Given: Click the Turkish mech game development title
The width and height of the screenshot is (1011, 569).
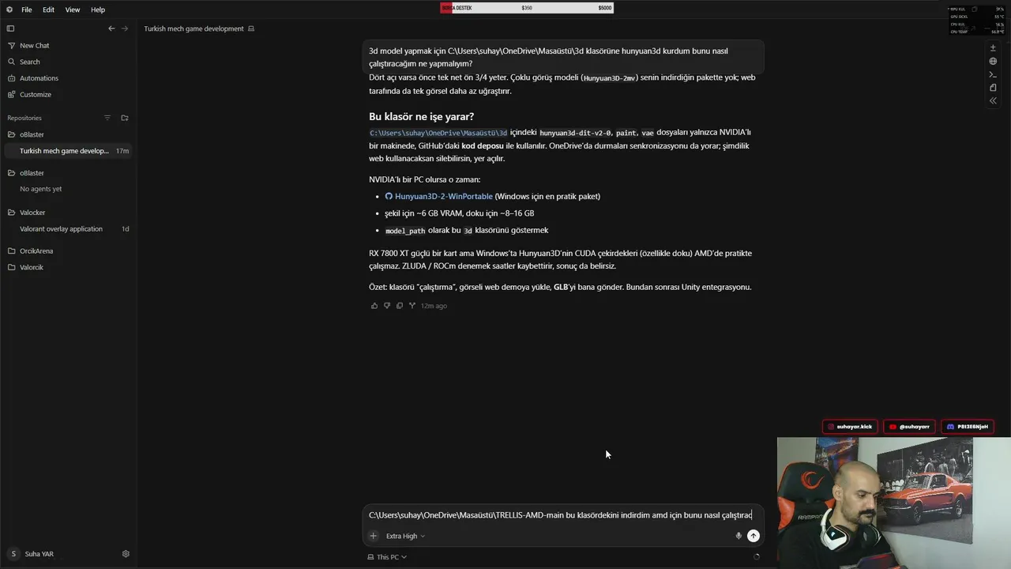Looking at the screenshot, I should [194, 28].
